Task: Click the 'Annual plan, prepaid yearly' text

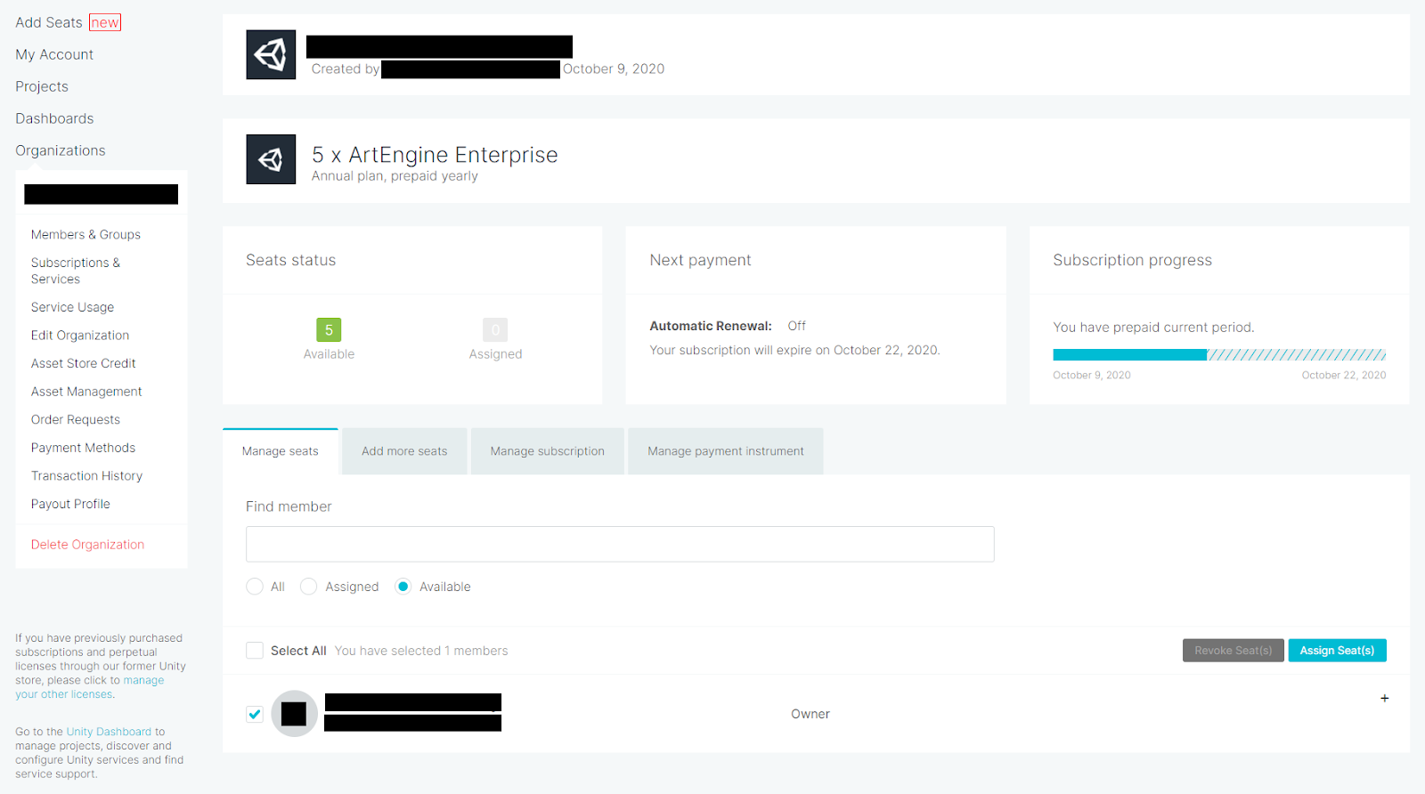Action: click(395, 176)
